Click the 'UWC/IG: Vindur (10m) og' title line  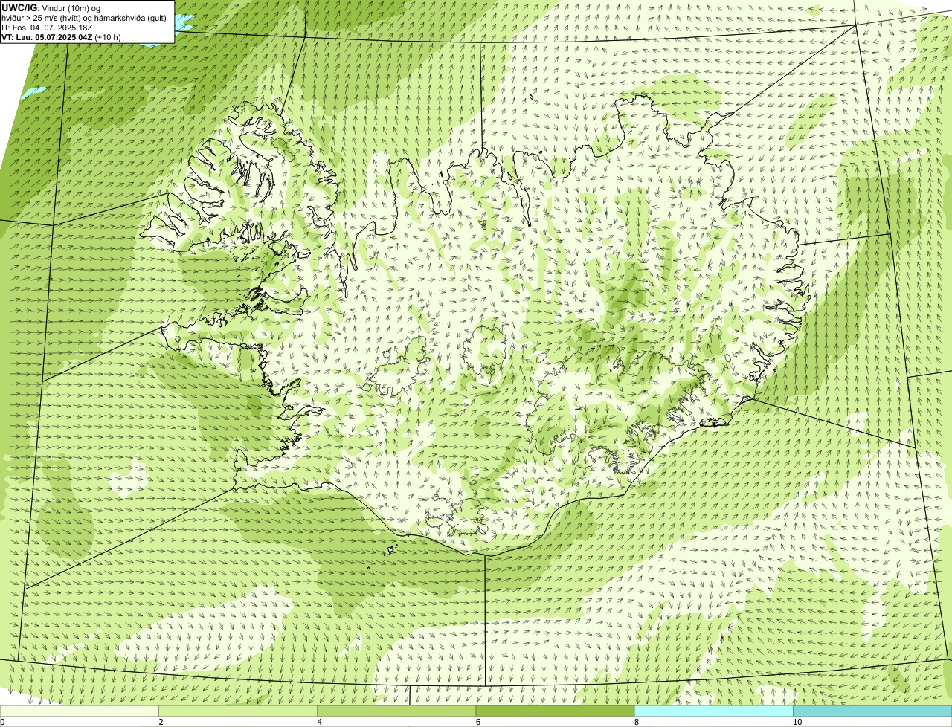pos(51,7)
